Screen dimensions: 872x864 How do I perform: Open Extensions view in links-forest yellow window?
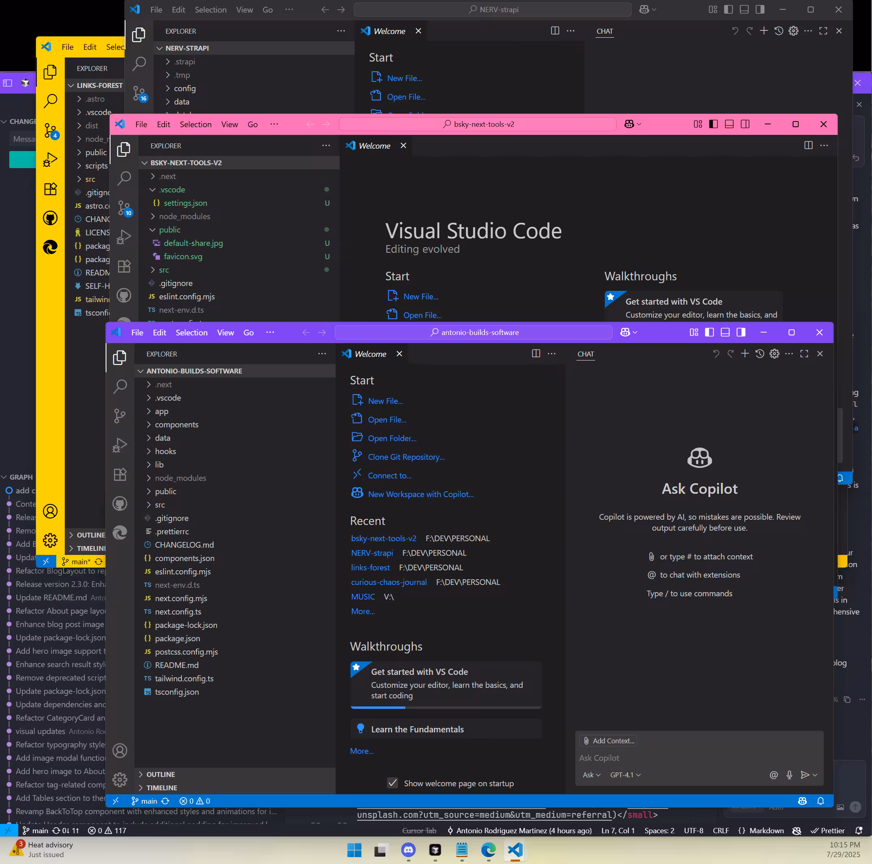51,189
